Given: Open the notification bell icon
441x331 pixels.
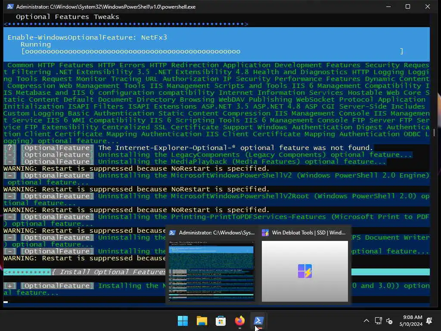Looking at the screenshot, I should tap(429, 321).
